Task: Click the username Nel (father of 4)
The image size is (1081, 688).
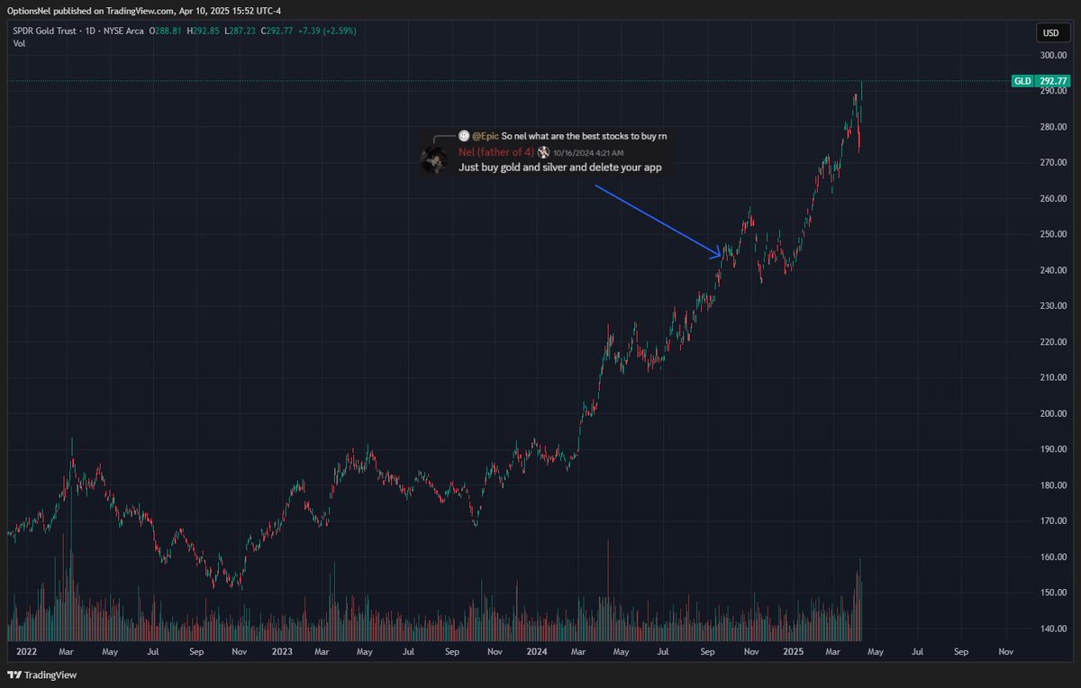Action: [x=495, y=152]
